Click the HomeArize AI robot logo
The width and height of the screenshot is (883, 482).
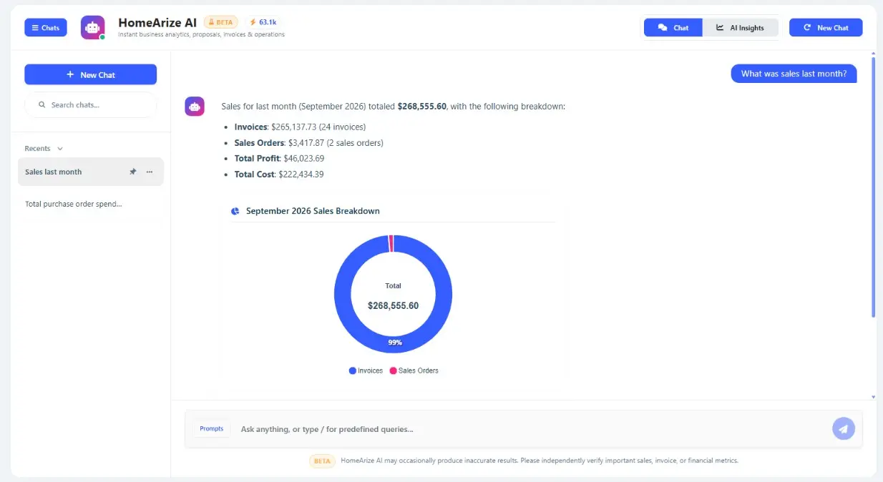(x=92, y=28)
